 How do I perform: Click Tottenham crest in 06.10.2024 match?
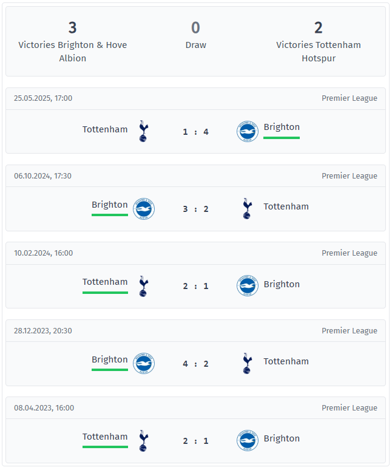pos(248,209)
